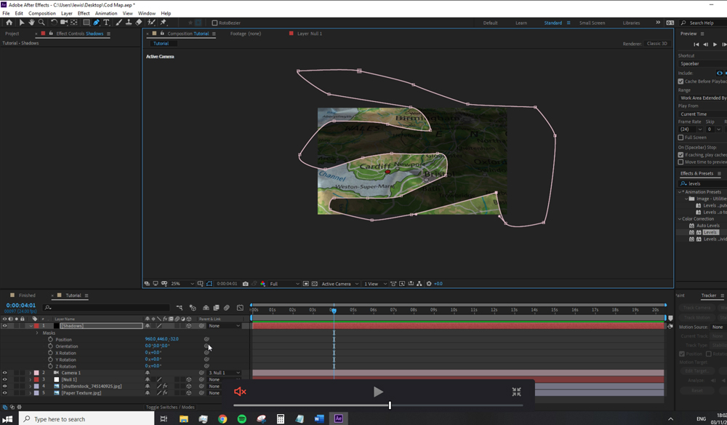Hide the Paper Texture.jpg layer
The width and height of the screenshot is (727, 425).
(x=4, y=393)
